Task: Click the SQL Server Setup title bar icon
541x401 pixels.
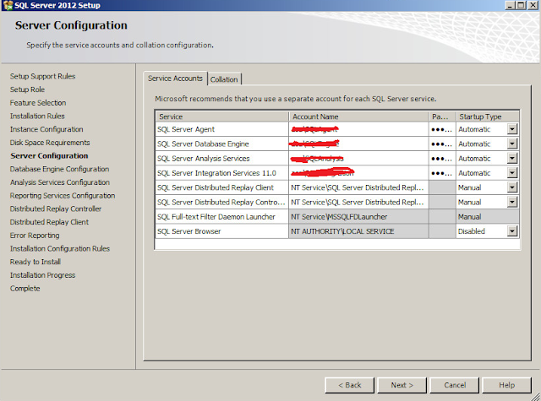Action: point(8,5)
